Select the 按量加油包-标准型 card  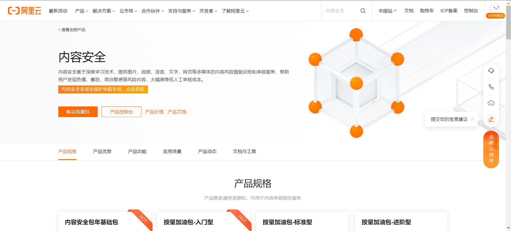click(302, 221)
